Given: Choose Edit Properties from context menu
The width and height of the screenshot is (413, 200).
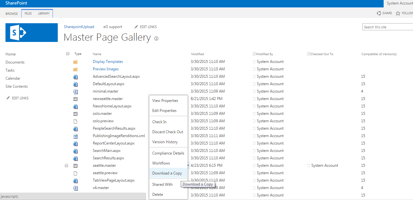Looking at the screenshot, I should (168, 111).
